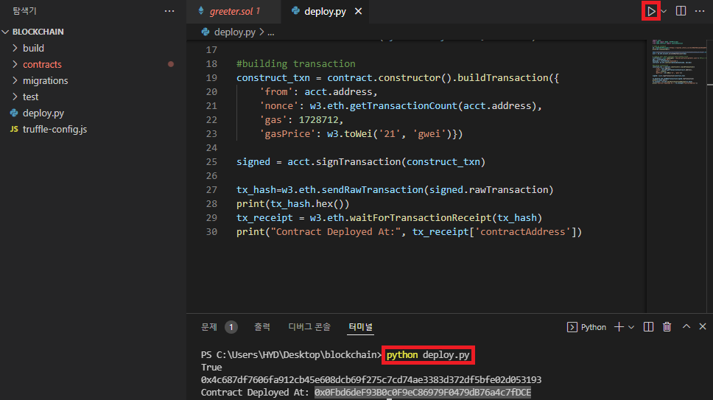This screenshot has width=713, height=400.
Task: Click the Python terminal label icon
Action: tap(572, 327)
